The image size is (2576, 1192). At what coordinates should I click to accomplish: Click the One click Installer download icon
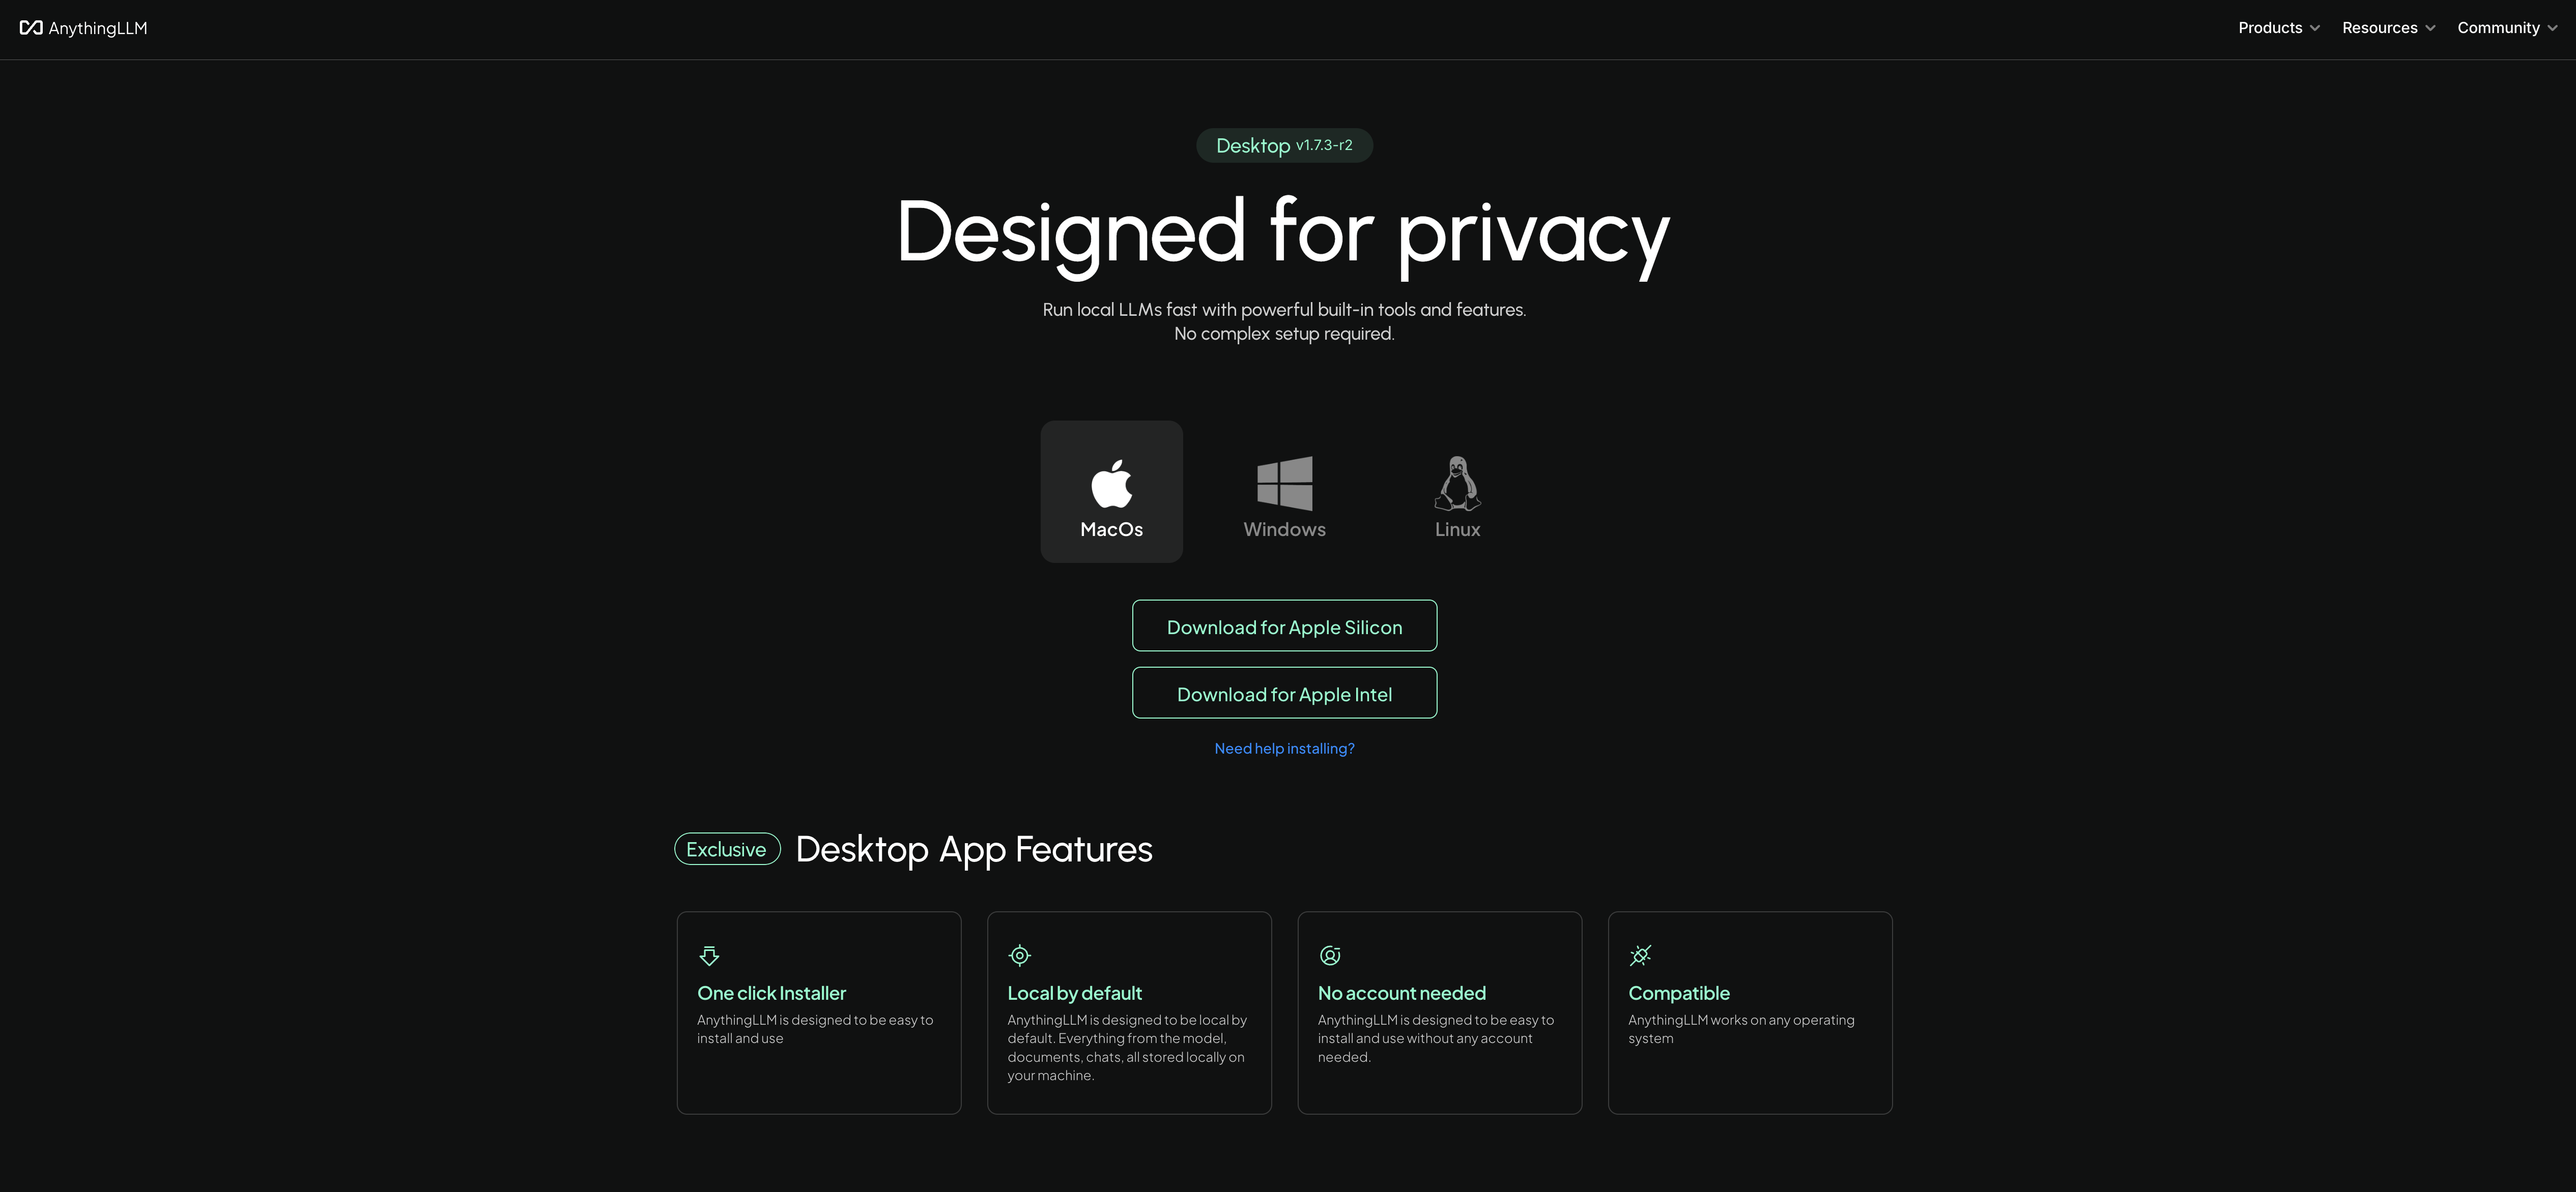709,956
